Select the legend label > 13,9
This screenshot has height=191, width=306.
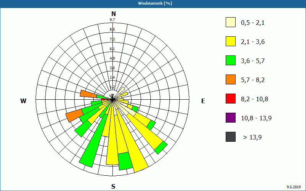pyautogui.click(x=252, y=138)
